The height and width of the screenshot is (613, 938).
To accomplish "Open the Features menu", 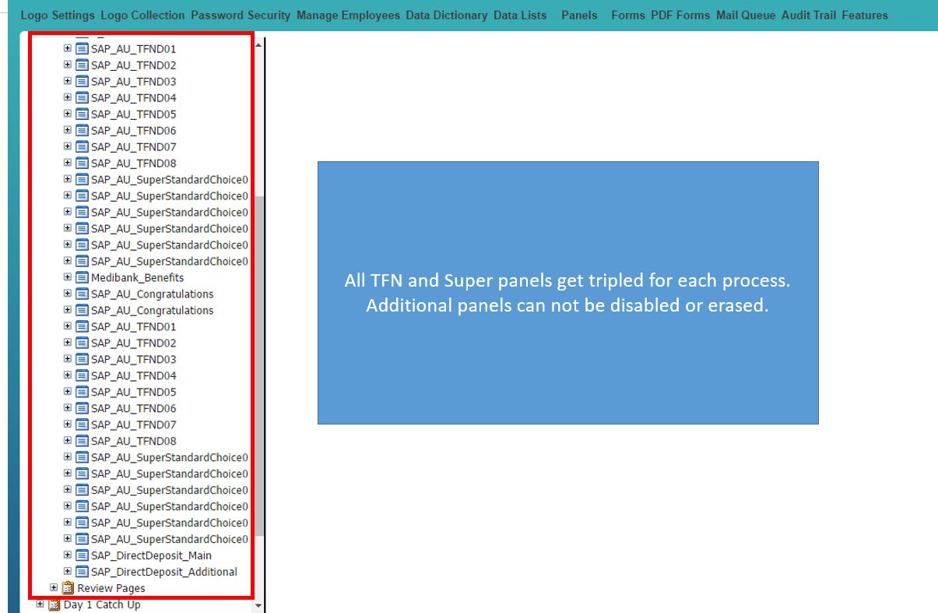I will (x=865, y=15).
